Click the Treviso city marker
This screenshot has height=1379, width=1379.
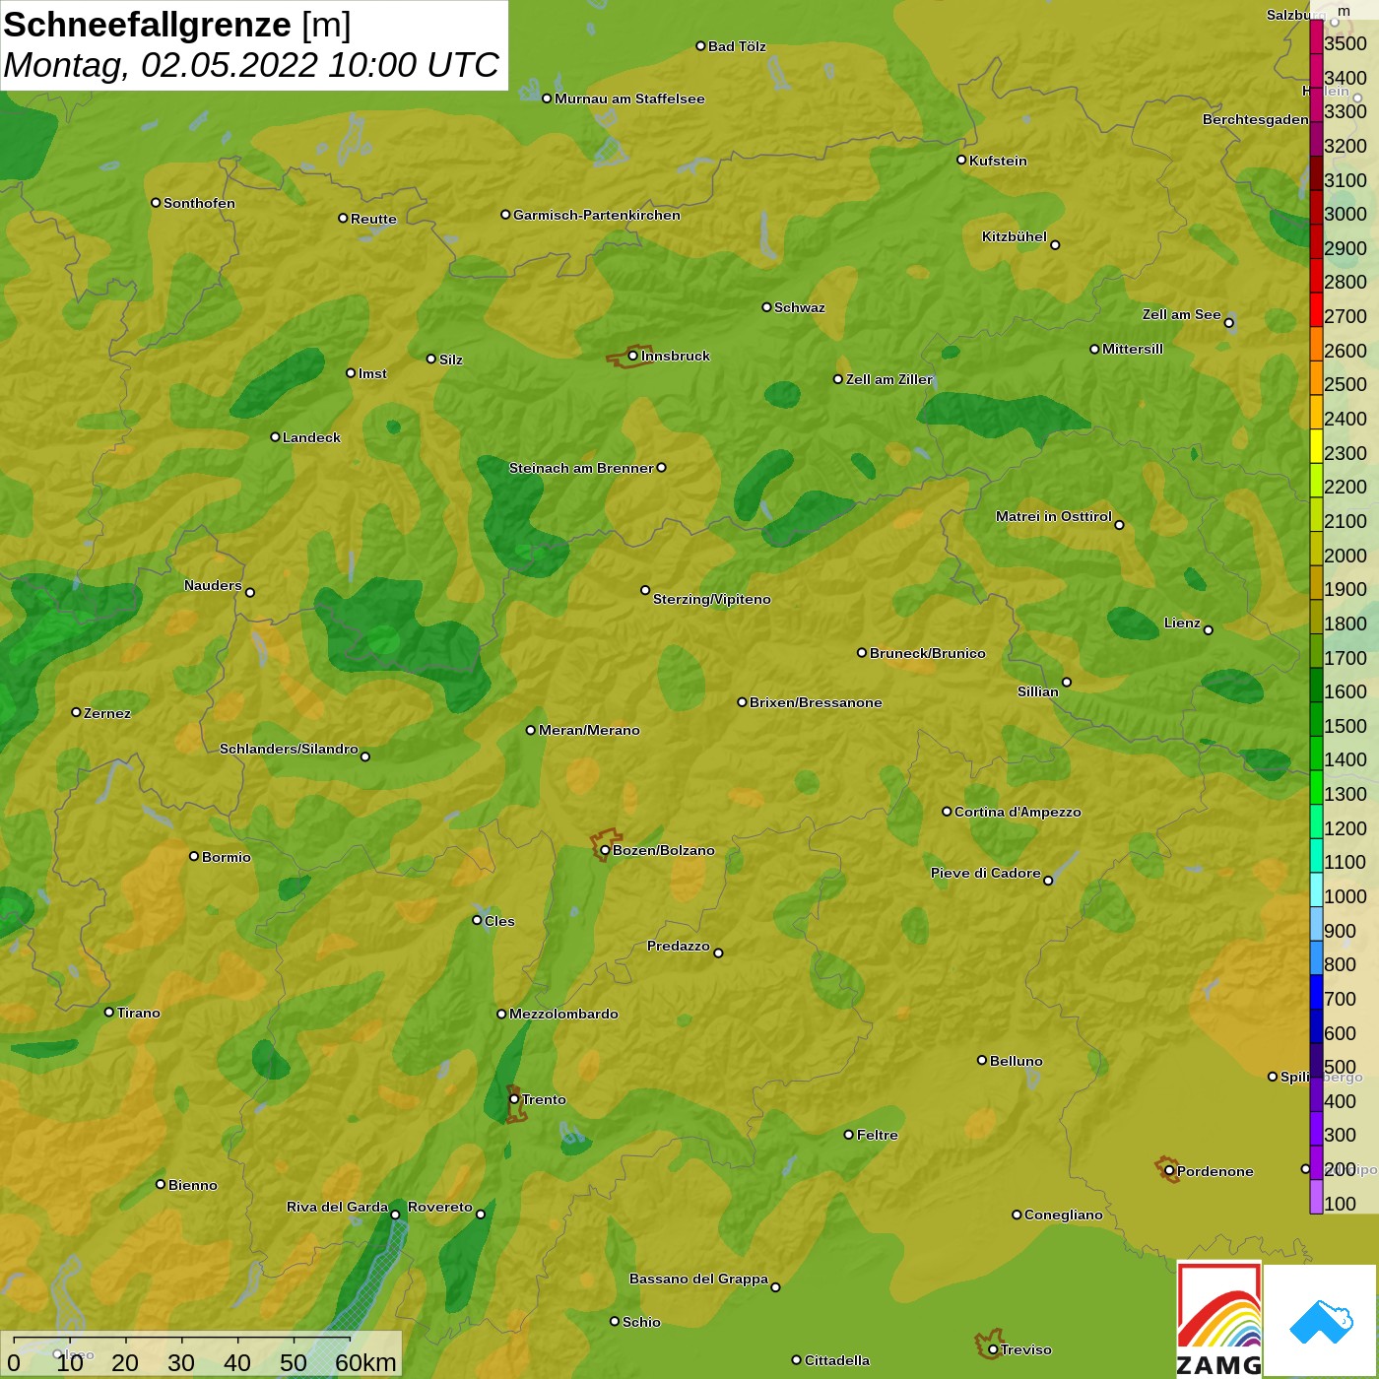pyautogui.click(x=993, y=1349)
